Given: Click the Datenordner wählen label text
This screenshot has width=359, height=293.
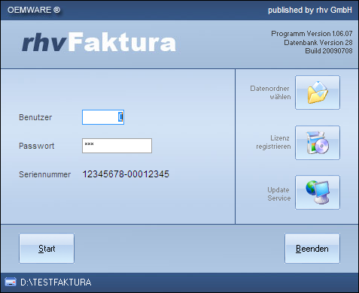Looking at the screenshot, I should tap(270, 92).
